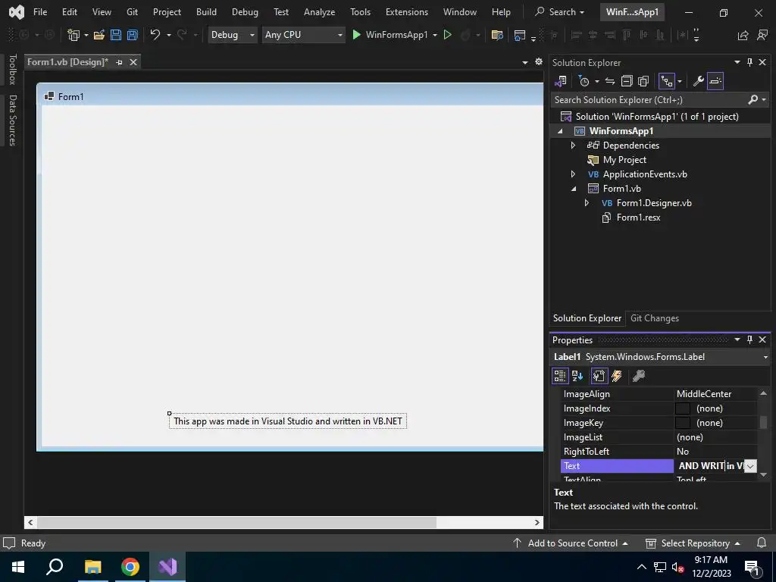Image resolution: width=776 pixels, height=582 pixels.
Task: Open the Debug menu
Action: click(x=245, y=12)
